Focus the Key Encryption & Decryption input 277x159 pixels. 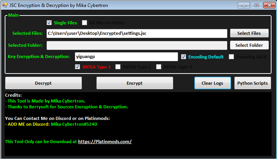(x=126, y=56)
